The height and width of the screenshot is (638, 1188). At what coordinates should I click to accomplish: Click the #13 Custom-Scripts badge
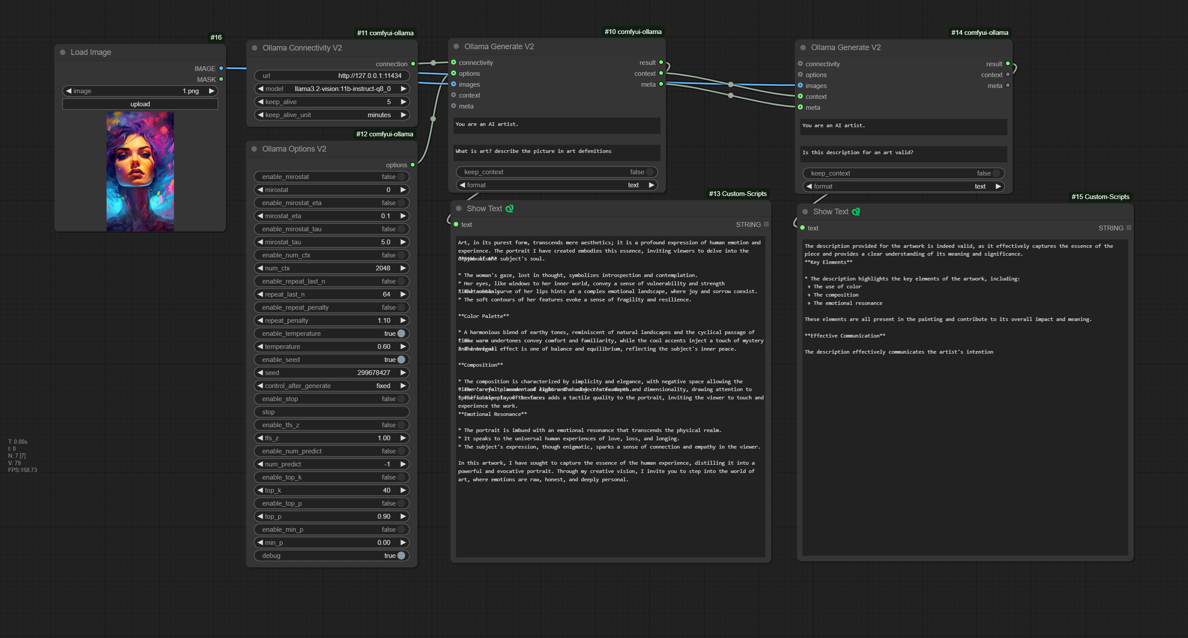point(737,194)
